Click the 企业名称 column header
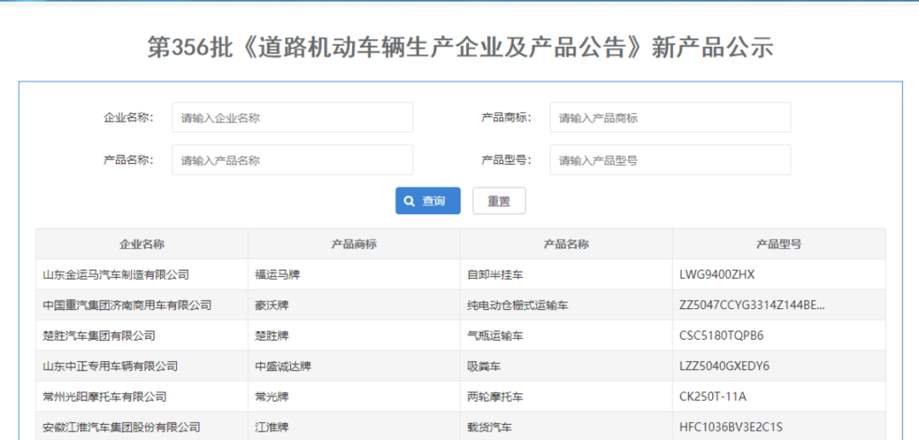Screen dimensions: 919x440 coord(142,244)
